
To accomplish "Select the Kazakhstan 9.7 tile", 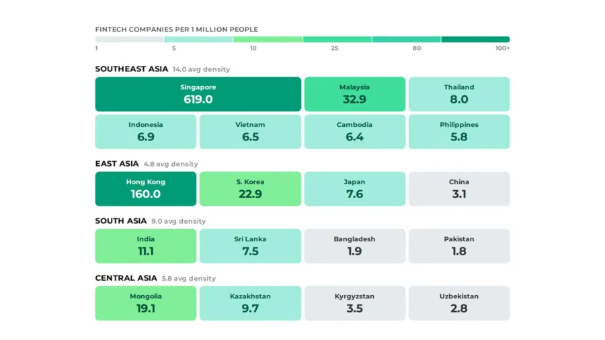I will click(x=250, y=303).
